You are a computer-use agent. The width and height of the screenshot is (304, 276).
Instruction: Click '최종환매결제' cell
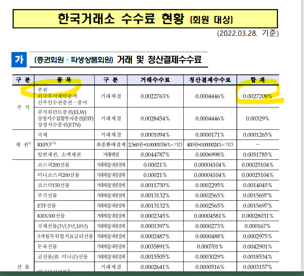111,144
